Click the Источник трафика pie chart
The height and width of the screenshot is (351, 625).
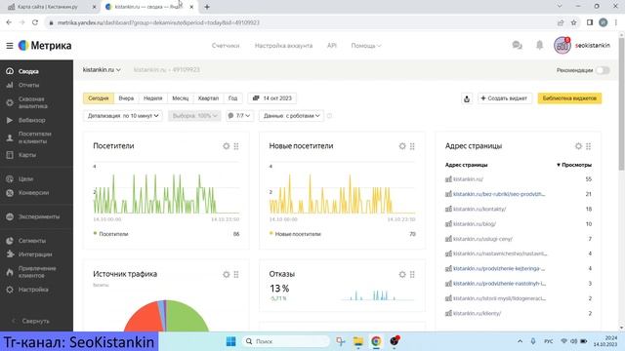tap(166, 316)
